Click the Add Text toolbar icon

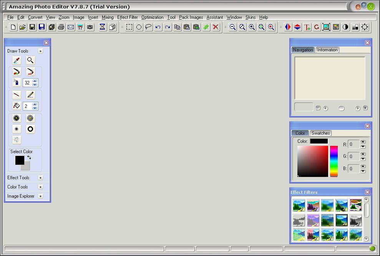click(306, 27)
